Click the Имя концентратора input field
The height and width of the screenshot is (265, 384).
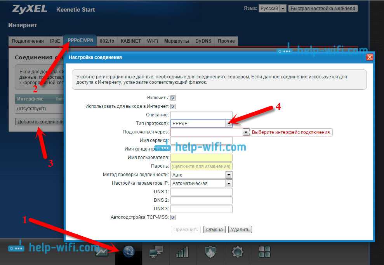[x=201, y=149]
